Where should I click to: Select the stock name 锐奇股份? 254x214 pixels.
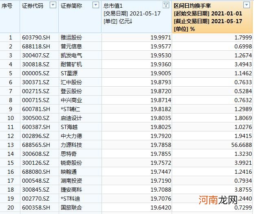click(71, 163)
